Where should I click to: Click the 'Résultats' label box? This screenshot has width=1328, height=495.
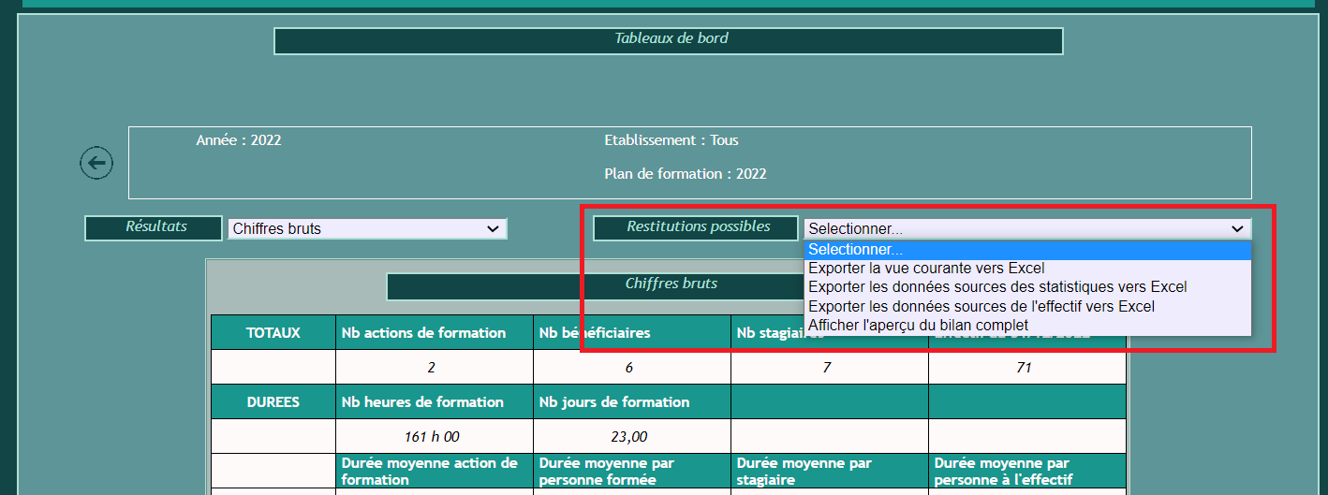tap(154, 227)
